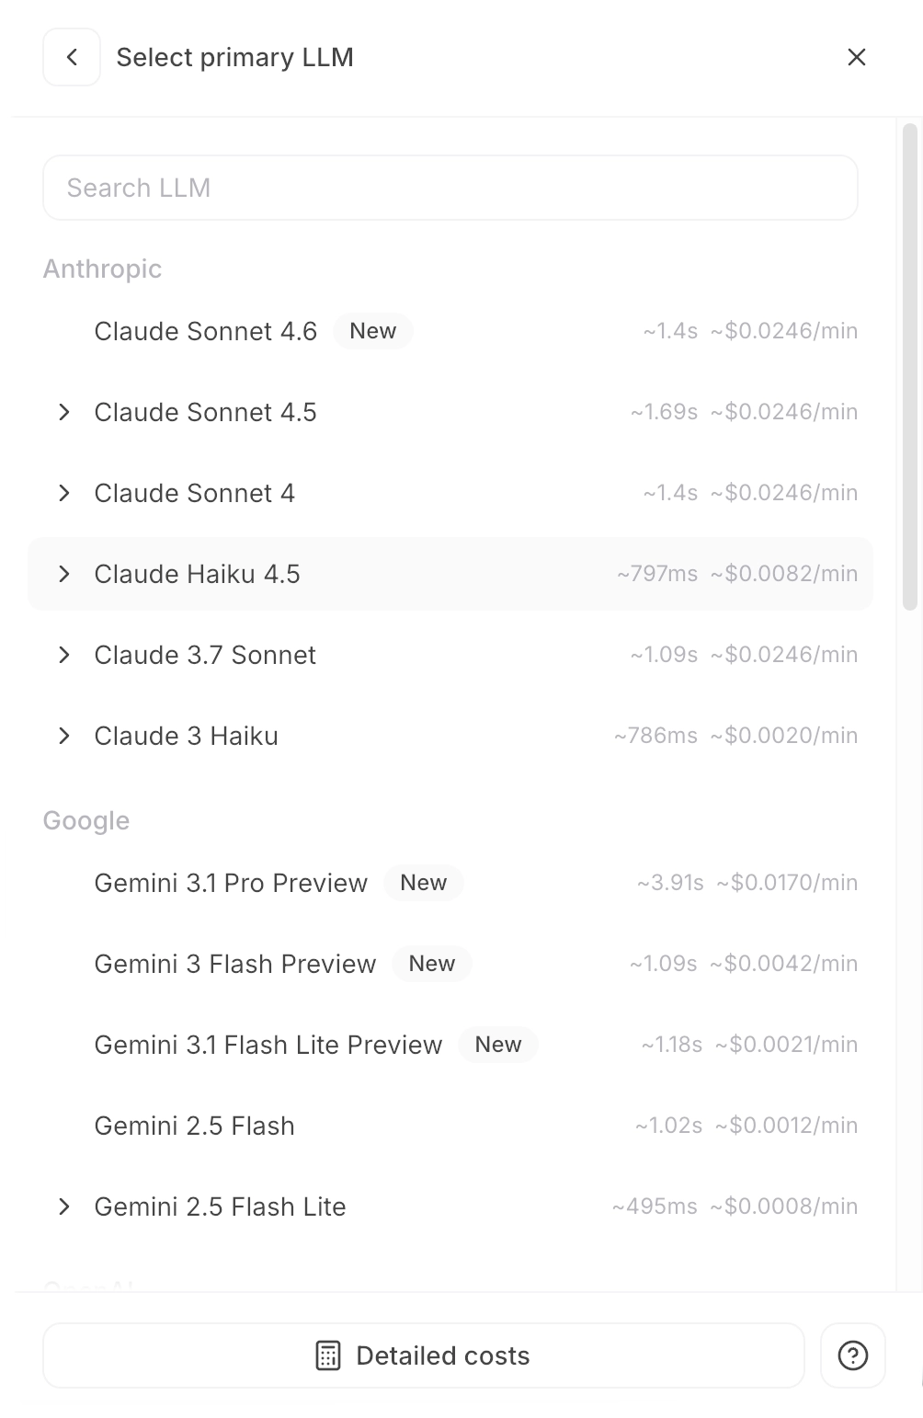The width and height of the screenshot is (923, 1418).
Task: Choose Gemini 3 Flash Preview
Action: pos(235,964)
